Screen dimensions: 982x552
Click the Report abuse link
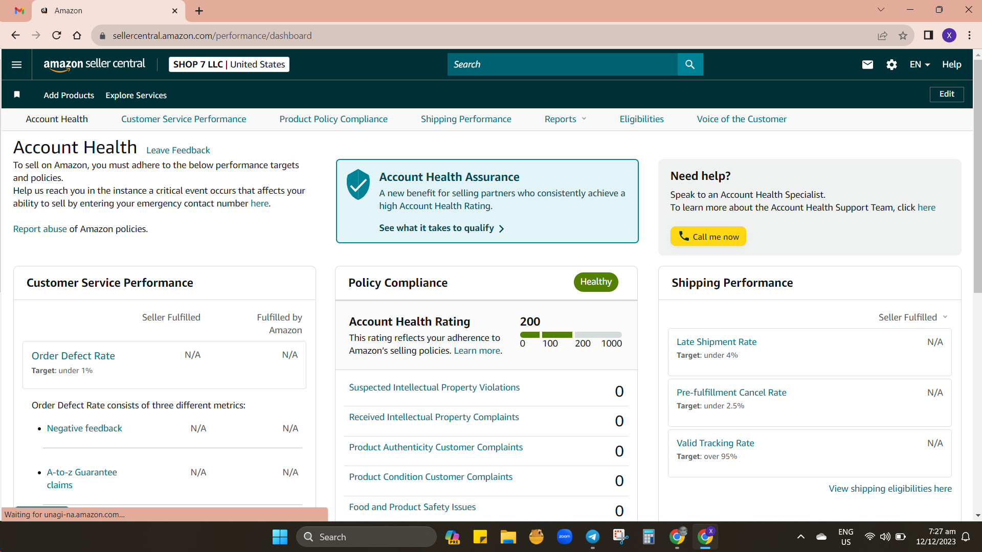(40, 229)
